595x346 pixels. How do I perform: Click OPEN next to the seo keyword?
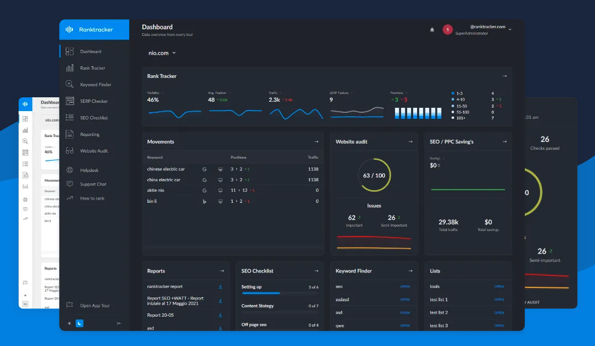click(405, 287)
